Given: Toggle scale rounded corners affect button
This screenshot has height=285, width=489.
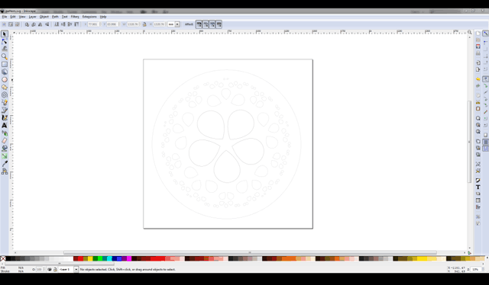Looking at the screenshot, I should pyautogui.click(x=206, y=24).
